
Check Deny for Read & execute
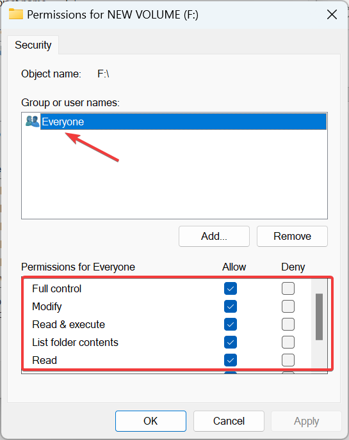click(288, 324)
